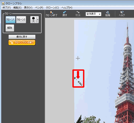Image resolution: width=134 pixels, height=123 pixels.
Task: Click the application icon in title bar
Action: point(3,3)
